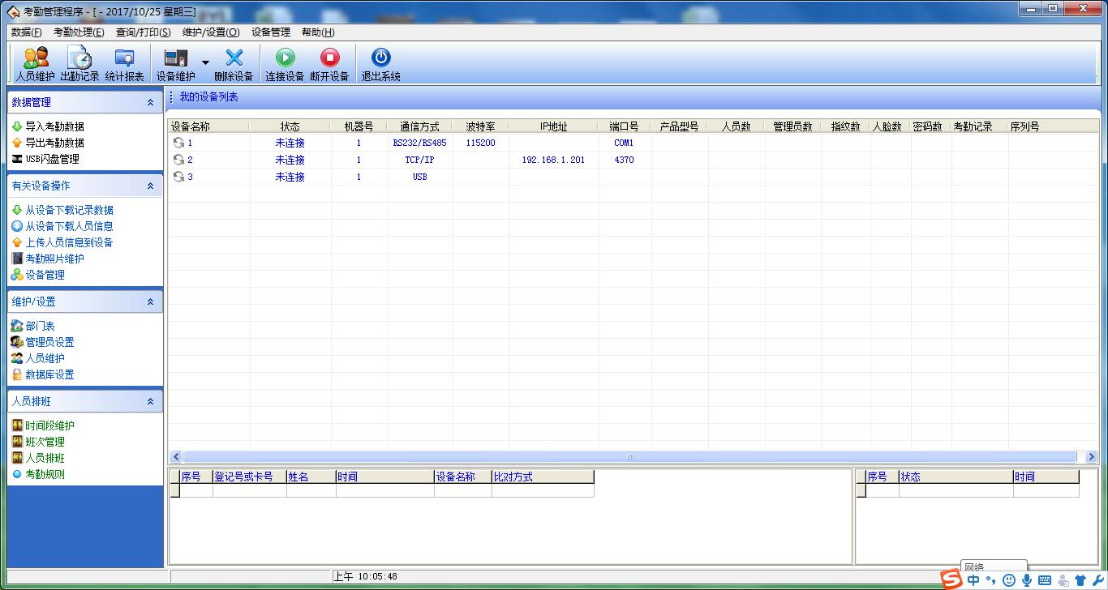
Task: Click 从设备下载记录数据 link
Action: coord(69,210)
